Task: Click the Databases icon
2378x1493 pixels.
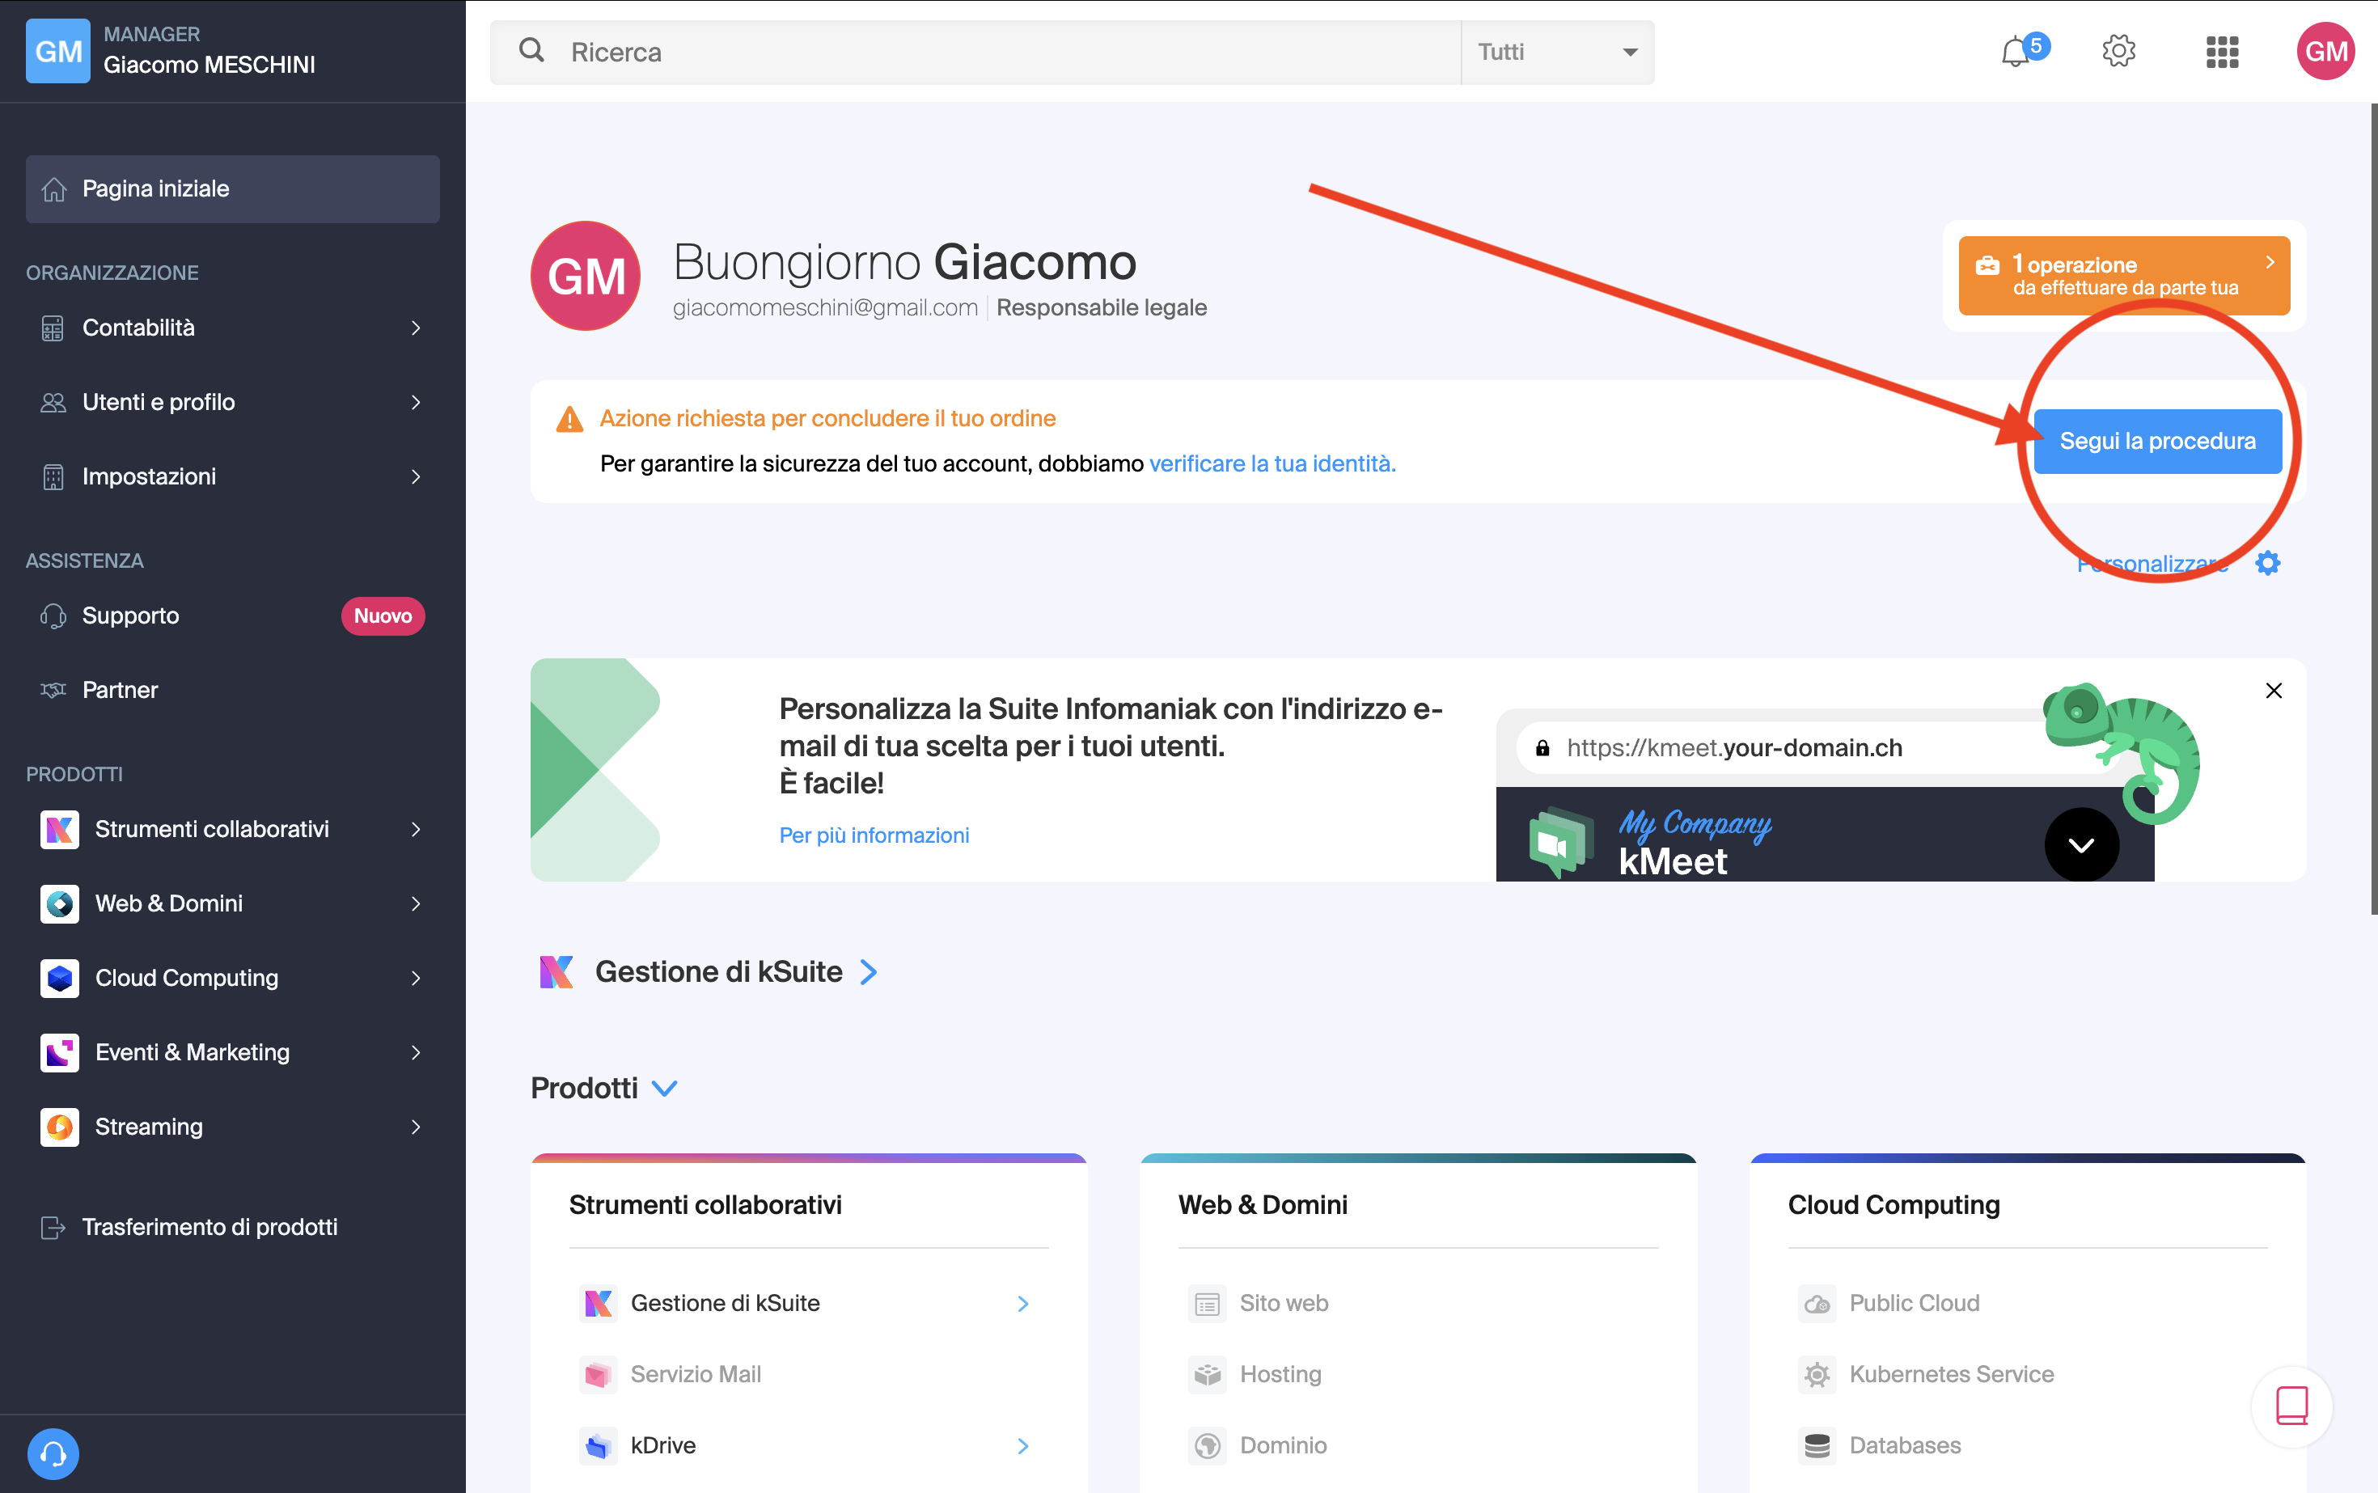Action: [1816, 1445]
